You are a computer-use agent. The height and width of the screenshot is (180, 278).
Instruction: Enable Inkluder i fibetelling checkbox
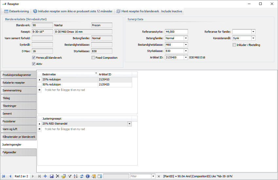[x=234, y=45]
